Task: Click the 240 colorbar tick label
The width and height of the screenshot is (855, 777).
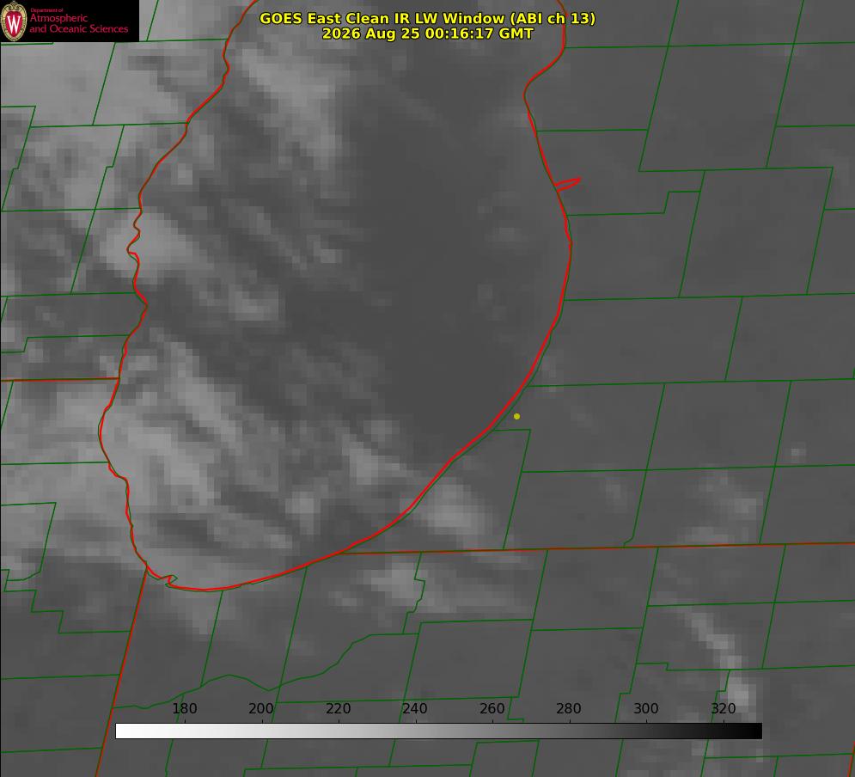Action: 415,708
